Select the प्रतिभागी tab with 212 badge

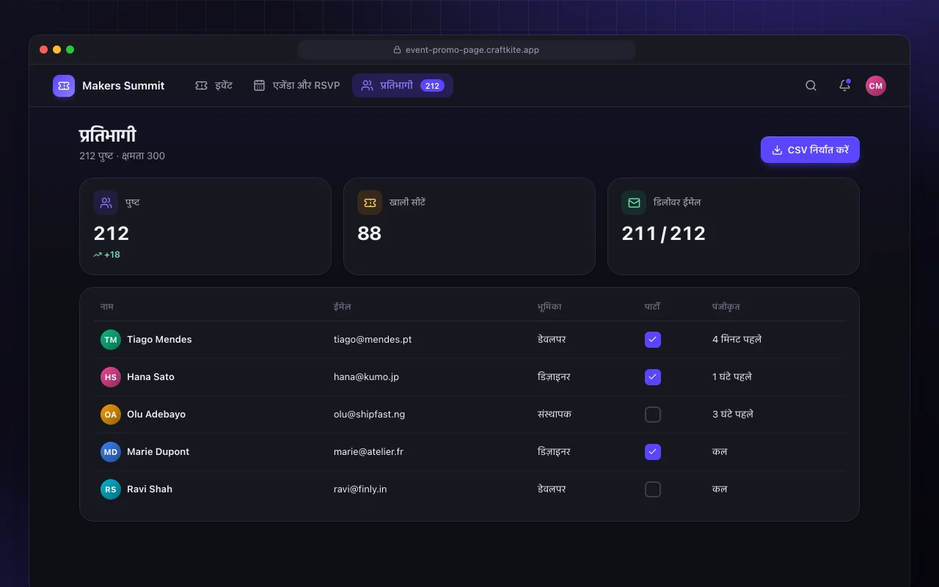click(x=403, y=86)
